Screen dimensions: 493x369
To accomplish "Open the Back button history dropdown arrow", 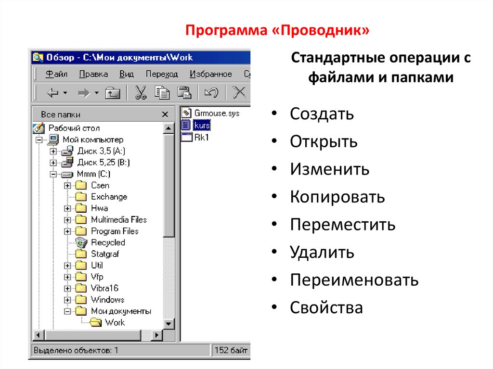I will point(65,93).
